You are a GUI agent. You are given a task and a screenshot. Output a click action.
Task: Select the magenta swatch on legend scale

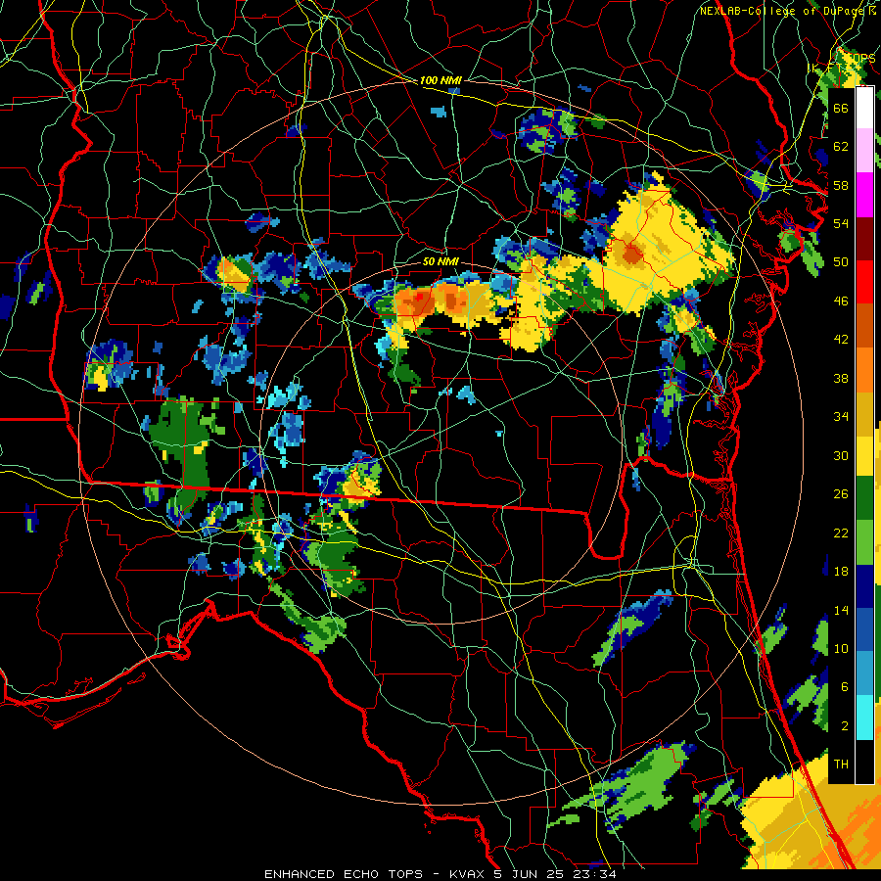coord(864,195)
